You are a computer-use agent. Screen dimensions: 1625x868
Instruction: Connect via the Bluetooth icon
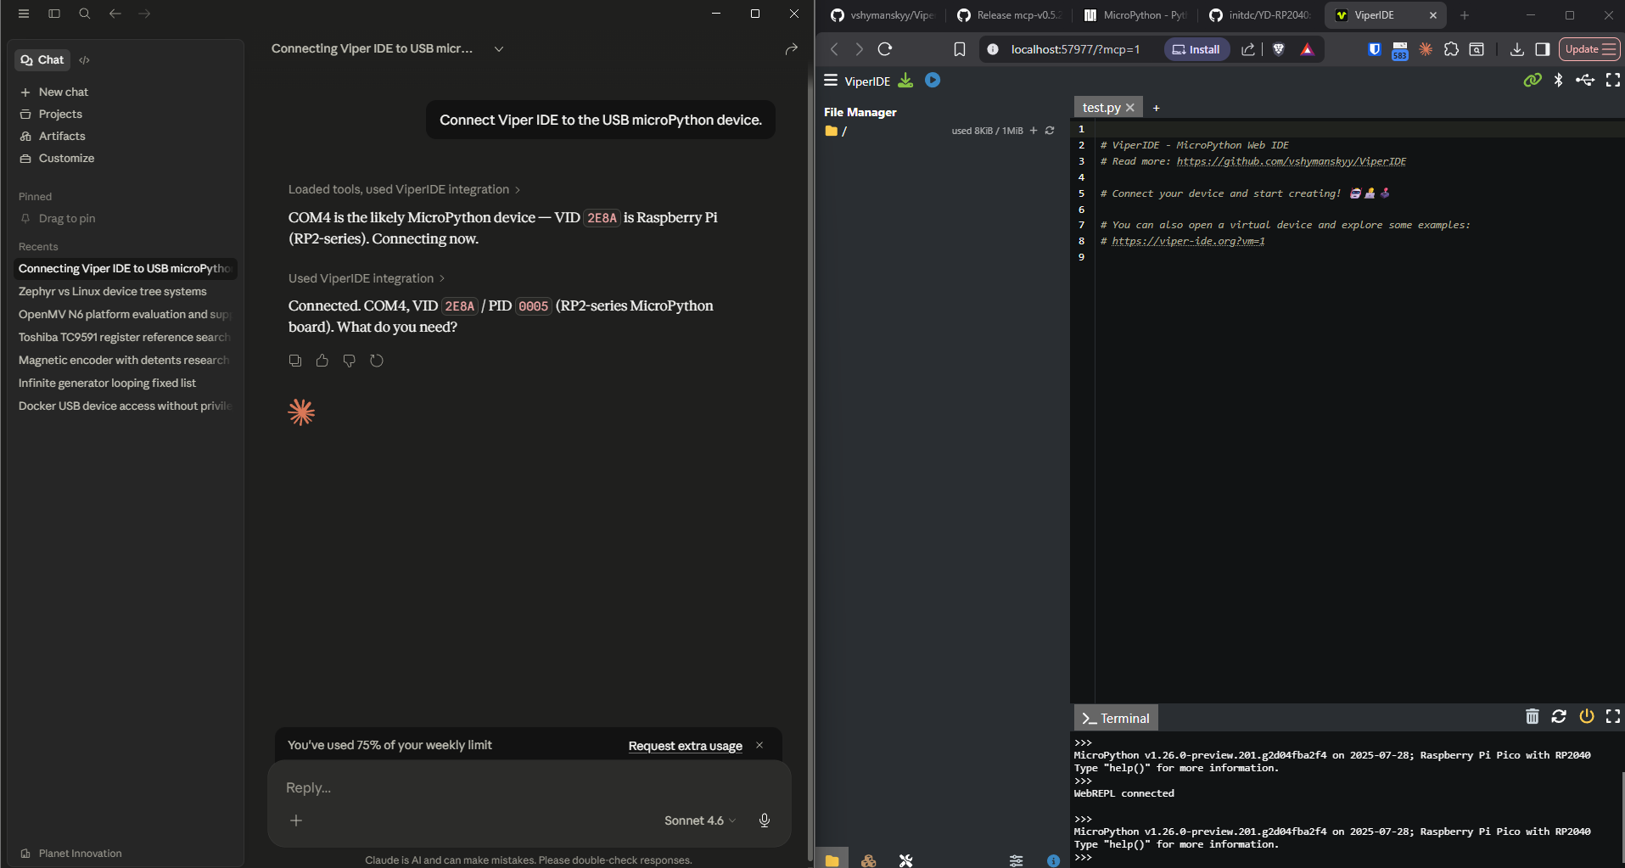pyautogui.click(x=1558, y=80)
